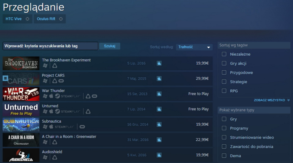Click Subnautica Apple platform icon
The width and height of the screenshot is (293, 163).
pyautogui.click(x=51, y=127)
